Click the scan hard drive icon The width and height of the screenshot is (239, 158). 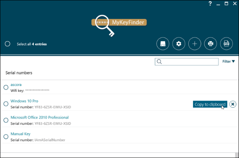tap(163, 44)
